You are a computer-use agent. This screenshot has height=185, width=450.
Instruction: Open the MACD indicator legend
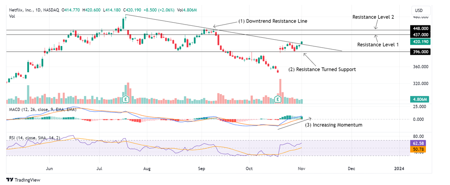click(x=43, y=109)
